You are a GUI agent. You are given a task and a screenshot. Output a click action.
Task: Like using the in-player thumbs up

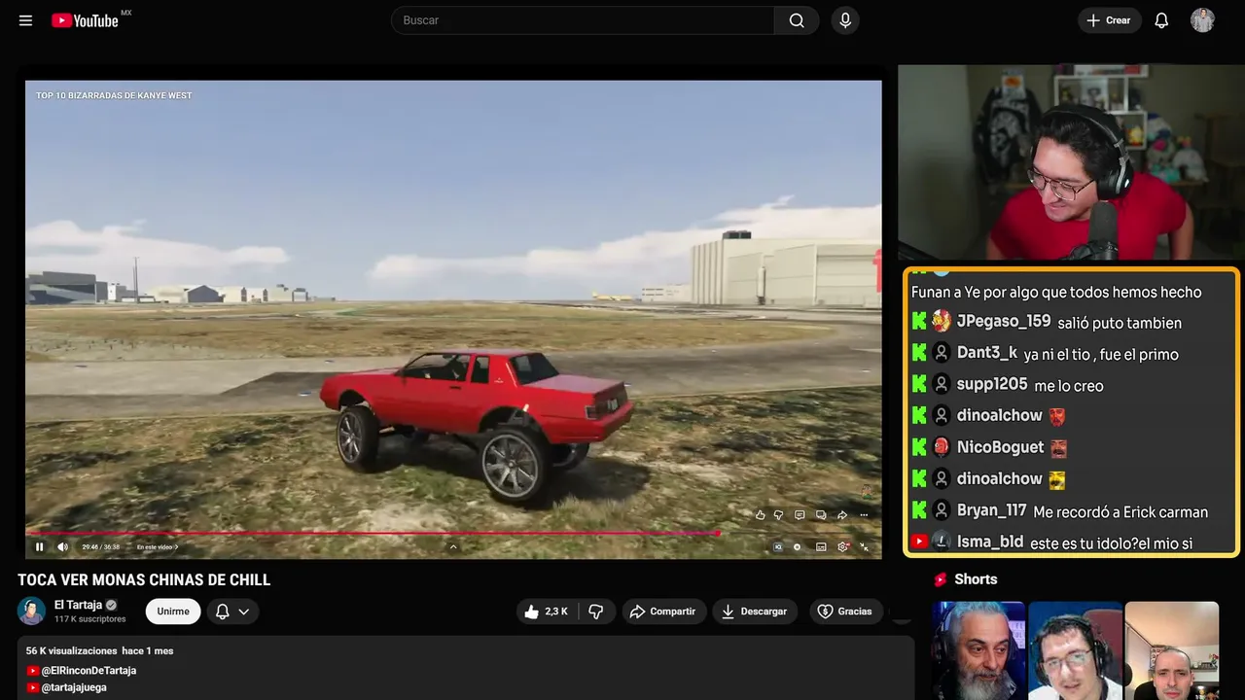tap(761, 515)
